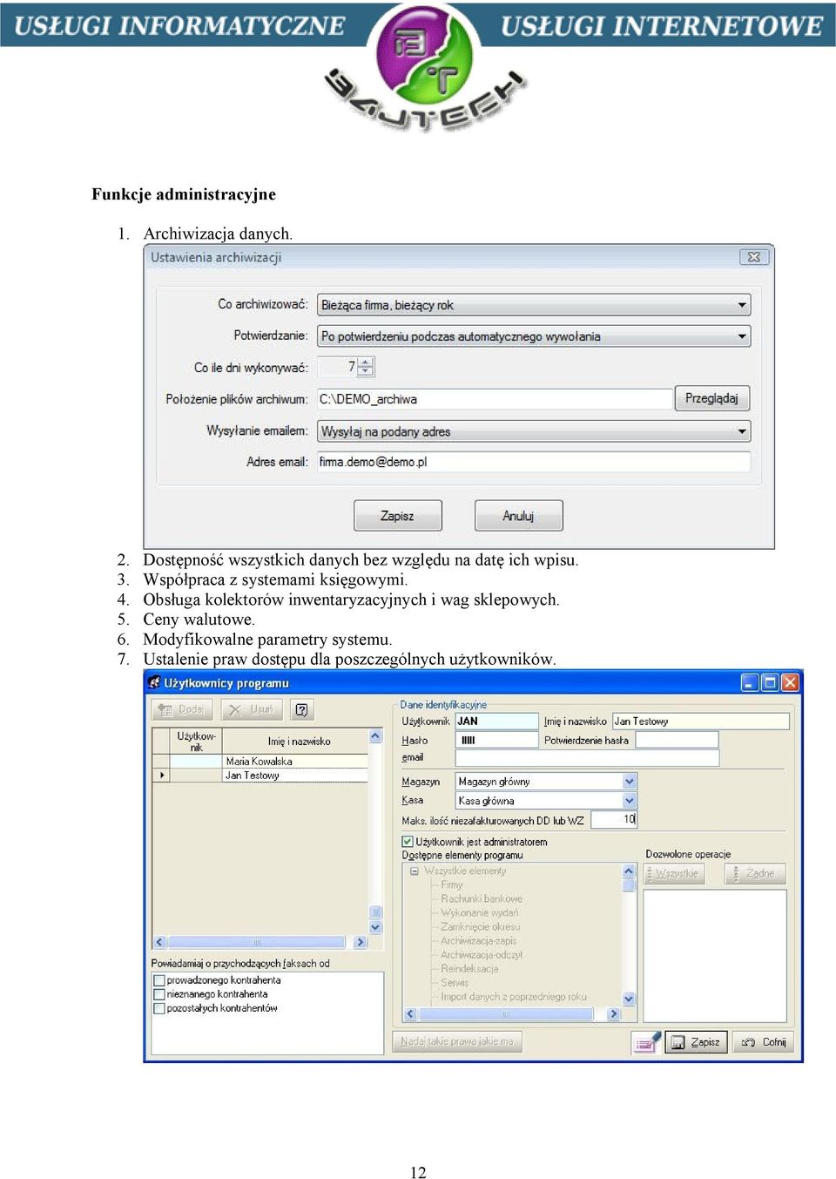836x1179 pixels.
Task: Click the Usuń user toolbar button
Action: (x=251, y=709)
